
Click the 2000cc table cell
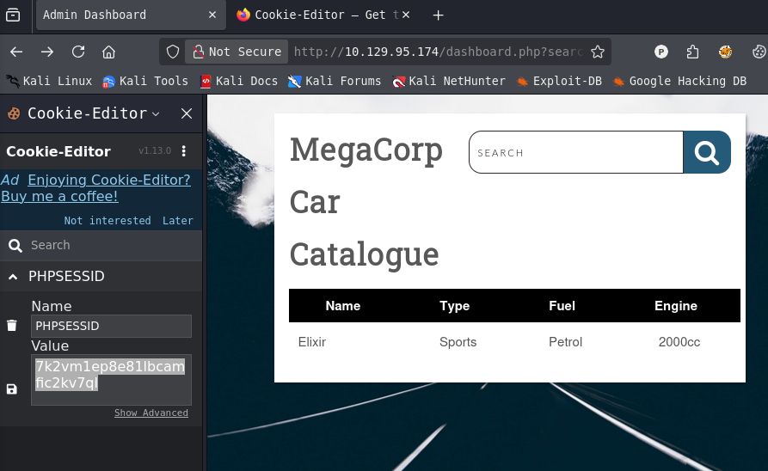click(679, 342)
